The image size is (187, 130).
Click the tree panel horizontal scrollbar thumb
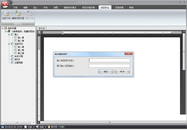click(x=17, y=123)
